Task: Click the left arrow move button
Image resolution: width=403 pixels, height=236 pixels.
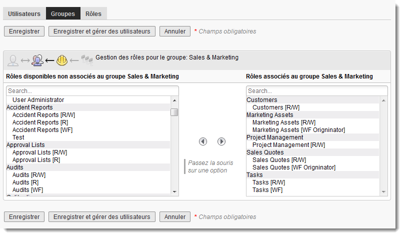Action: point(203,141)
